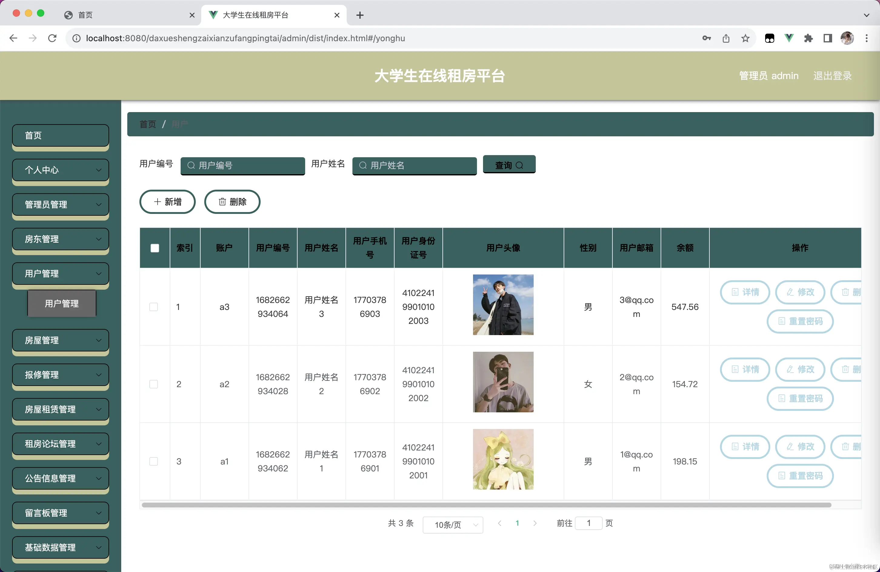Viewport: 880px width, 572px height.
Task: Open the 10条/页 page size dropdown
Action: (452, 525)
